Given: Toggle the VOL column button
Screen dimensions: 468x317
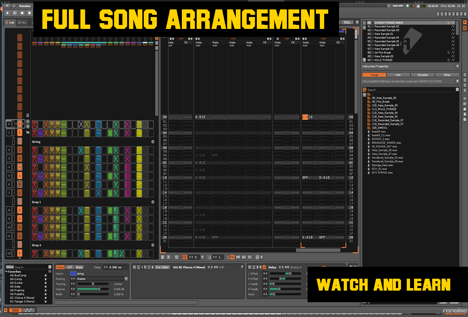Looking at the screenshot, I should [x=232, y=257].
